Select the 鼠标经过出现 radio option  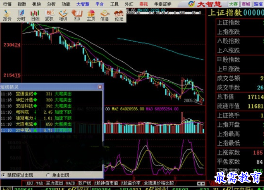(3, 175)
